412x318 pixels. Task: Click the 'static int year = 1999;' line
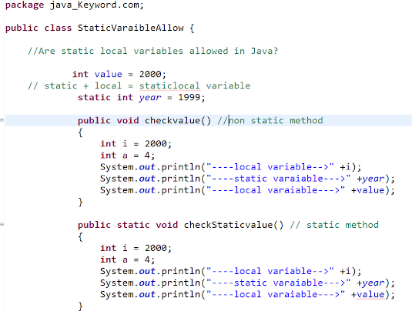point(141,98)
